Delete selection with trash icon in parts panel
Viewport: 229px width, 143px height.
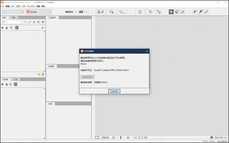pos(43,74)
